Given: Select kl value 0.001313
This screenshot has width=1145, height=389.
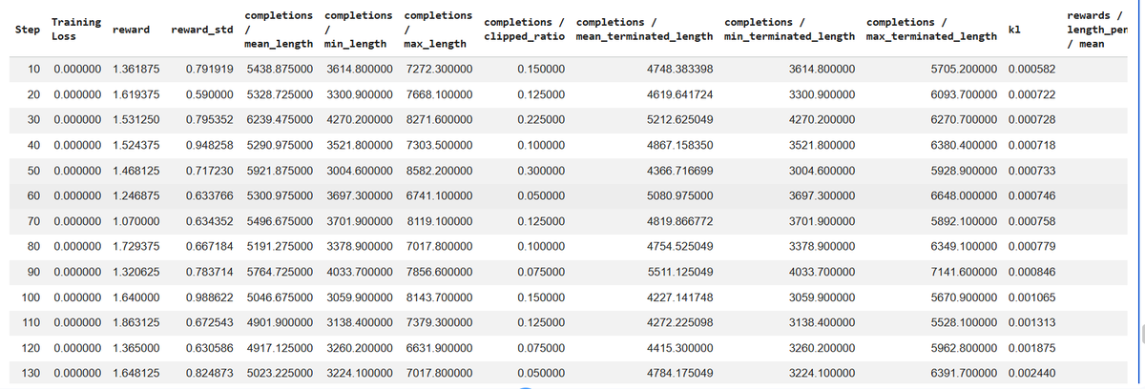Looking at the screenshot, I should tap(1031, 323).
